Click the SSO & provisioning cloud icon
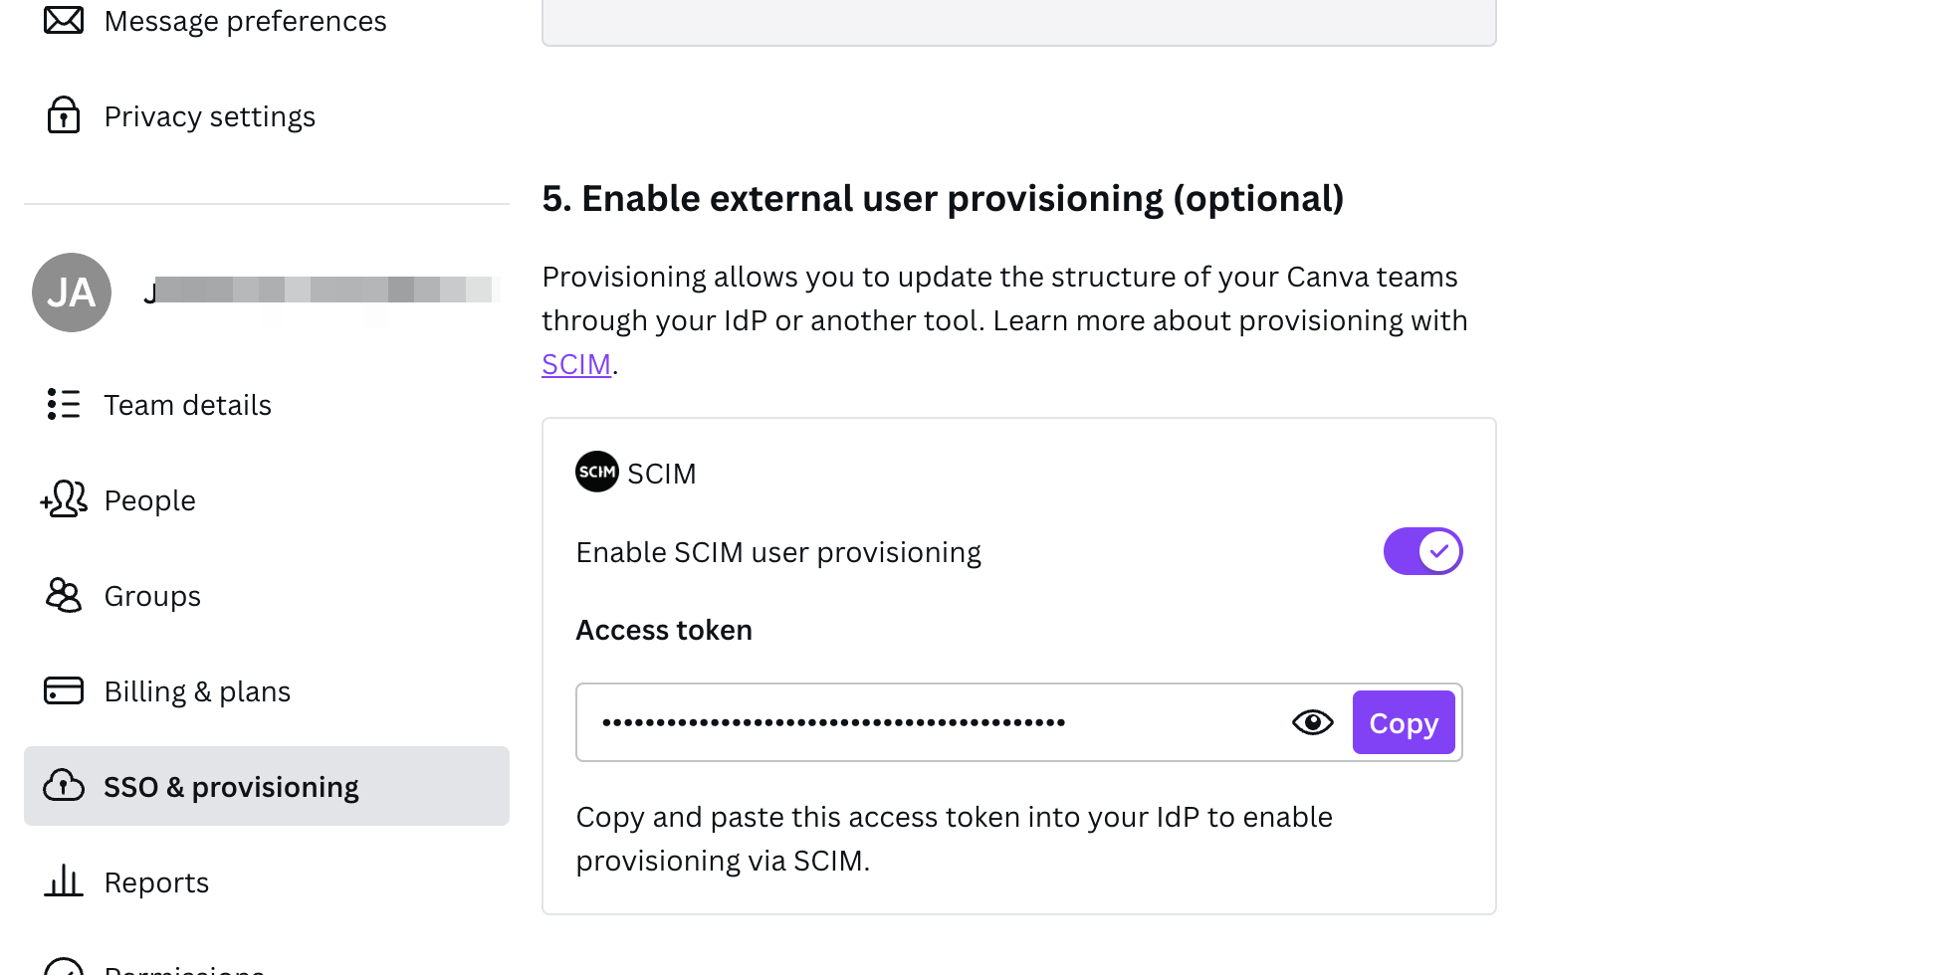This screenshot has width=1959, height=975. pyautogui.click(x=64, y=786)
